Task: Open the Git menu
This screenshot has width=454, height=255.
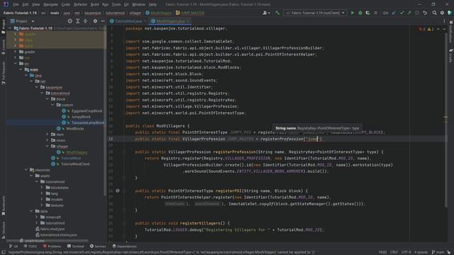Action: 126,4
